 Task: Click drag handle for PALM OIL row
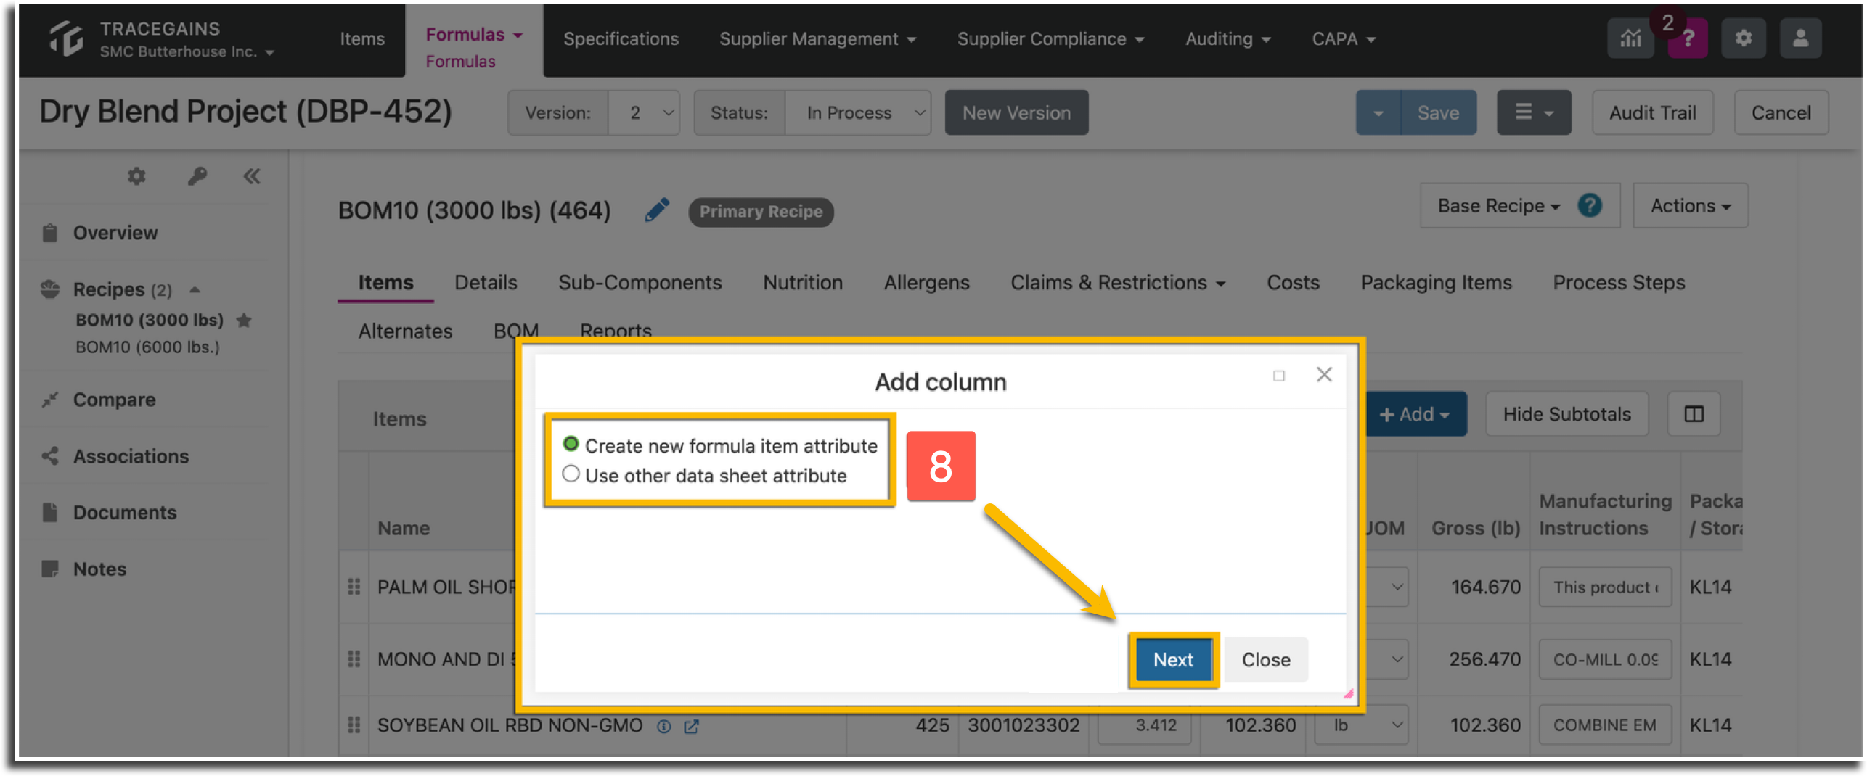point(354,587)
